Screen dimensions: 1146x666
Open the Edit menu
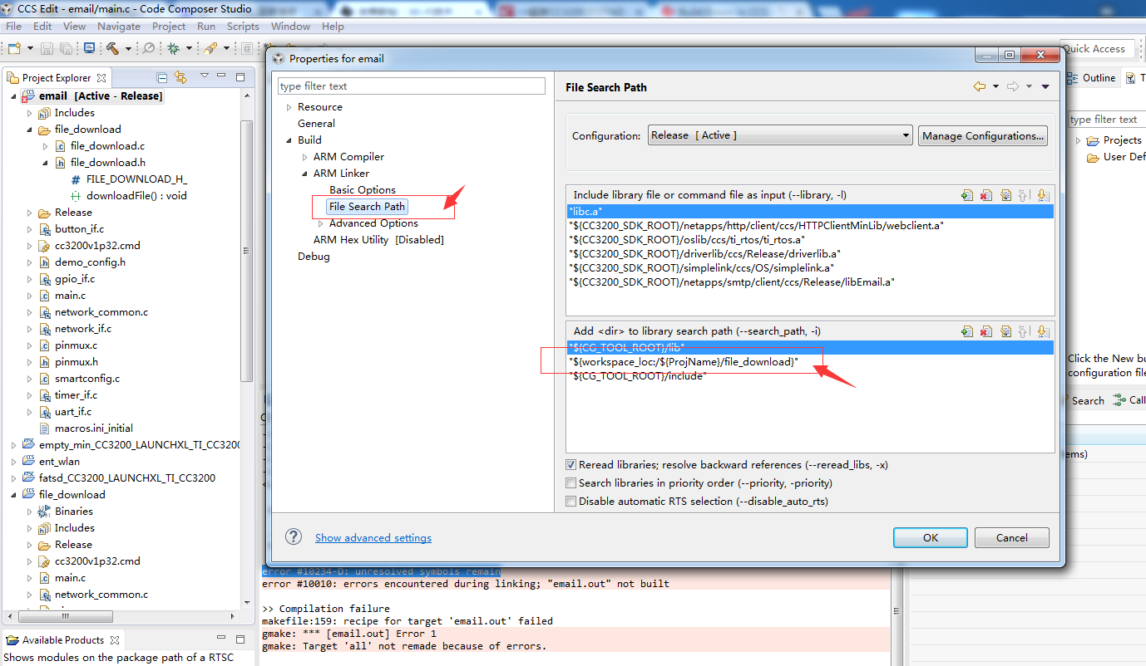(42, 27)
